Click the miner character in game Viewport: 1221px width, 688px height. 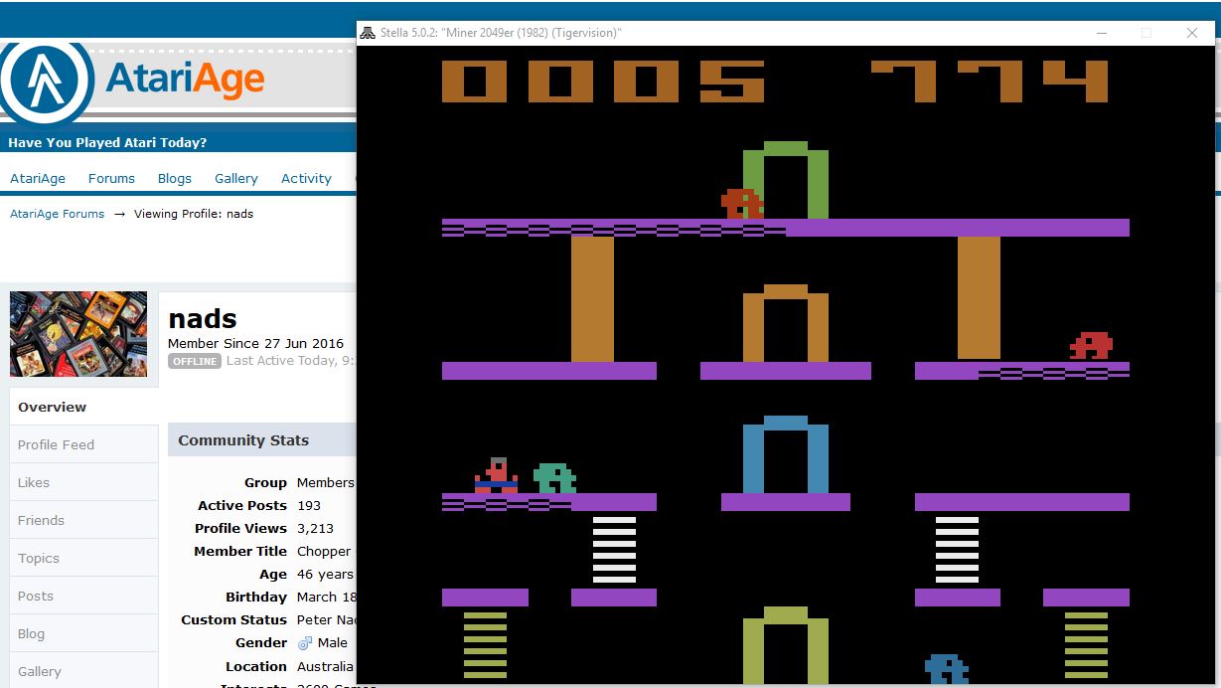496,475
